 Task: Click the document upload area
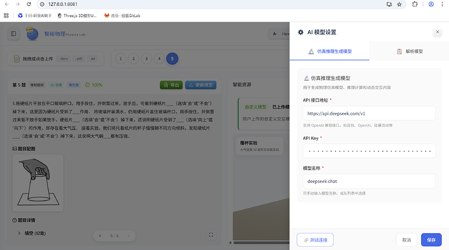pyautogui.click(x=55, y=59)
